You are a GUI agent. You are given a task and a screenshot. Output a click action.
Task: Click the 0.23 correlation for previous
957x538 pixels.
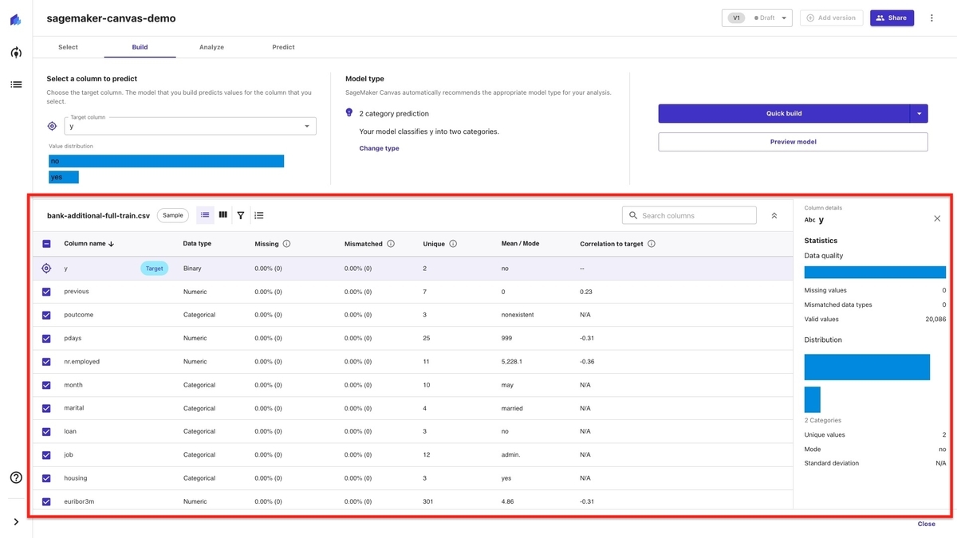[x=585, y=292]
